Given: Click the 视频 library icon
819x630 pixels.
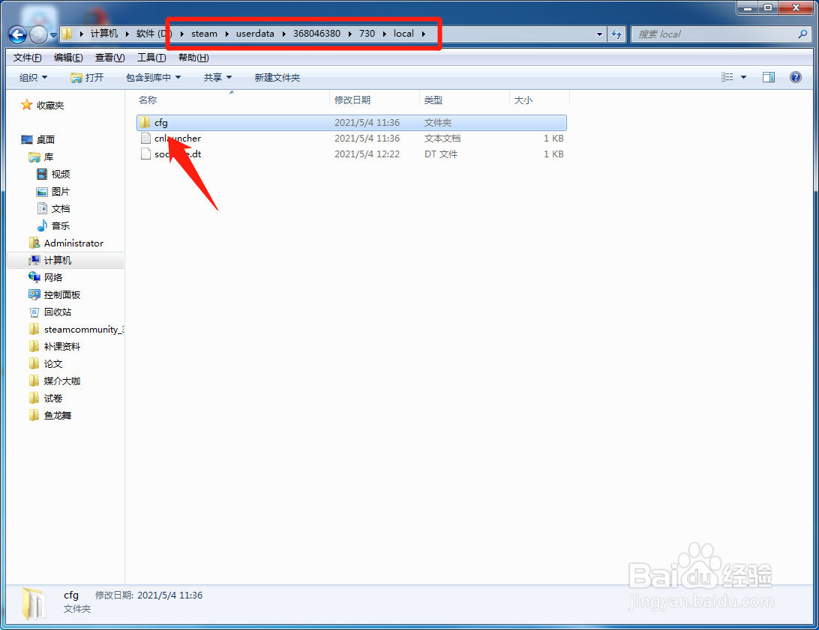Looking at the screenshot, I should (x=42, y=174).
